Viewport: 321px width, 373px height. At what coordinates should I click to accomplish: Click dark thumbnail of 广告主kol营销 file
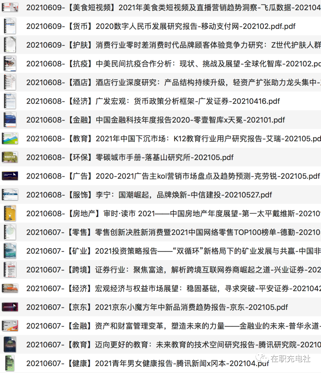(10, 176)
